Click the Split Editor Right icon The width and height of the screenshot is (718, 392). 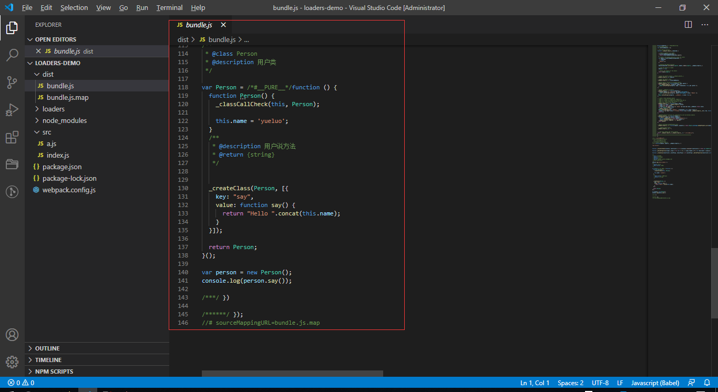[688, 25]
